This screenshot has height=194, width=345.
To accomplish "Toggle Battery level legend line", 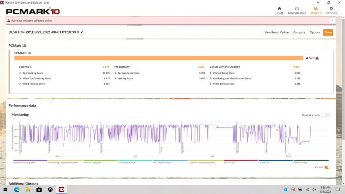I will coord(311,160).
